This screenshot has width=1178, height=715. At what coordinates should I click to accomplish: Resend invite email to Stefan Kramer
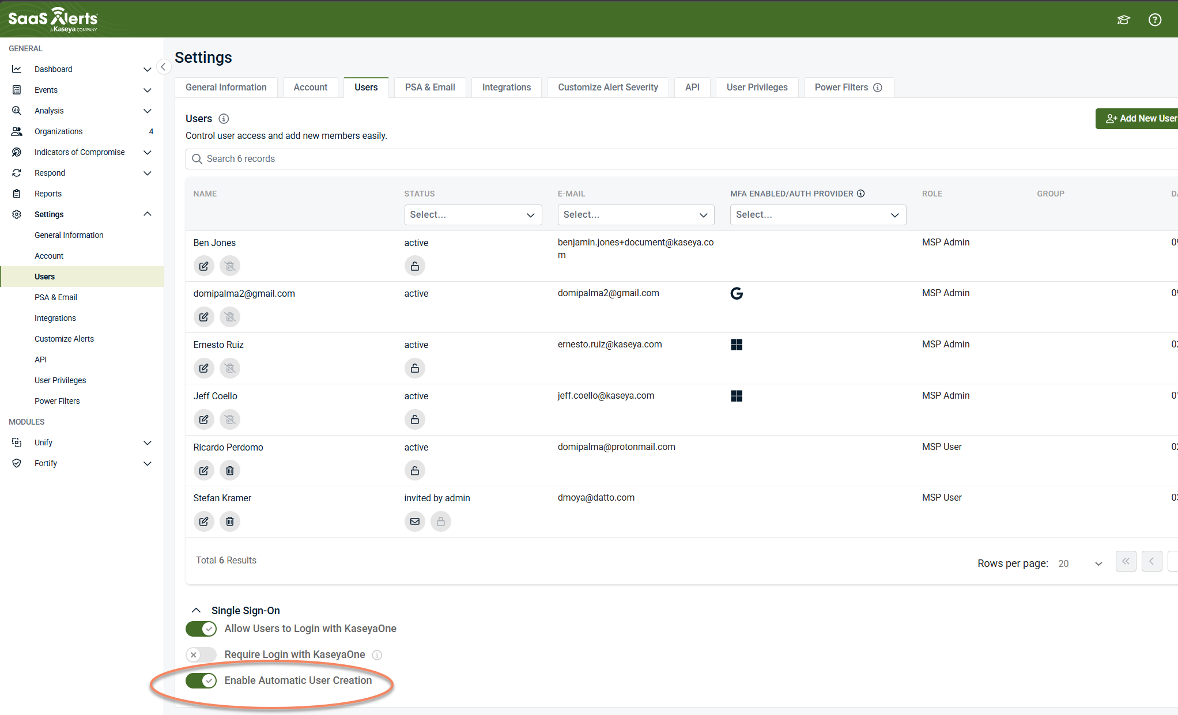click(415, 521)
